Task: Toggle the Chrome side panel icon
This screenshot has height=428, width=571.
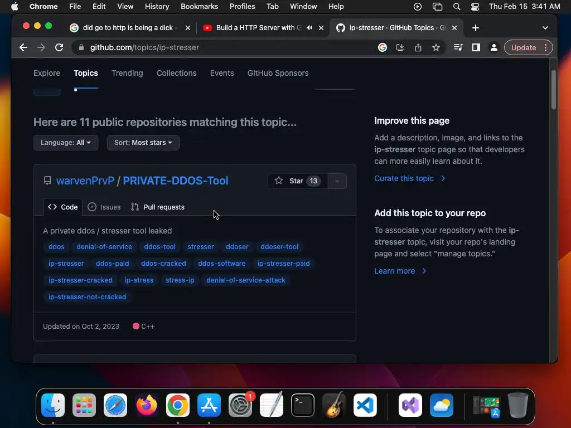Action: [x=476, y=48]
